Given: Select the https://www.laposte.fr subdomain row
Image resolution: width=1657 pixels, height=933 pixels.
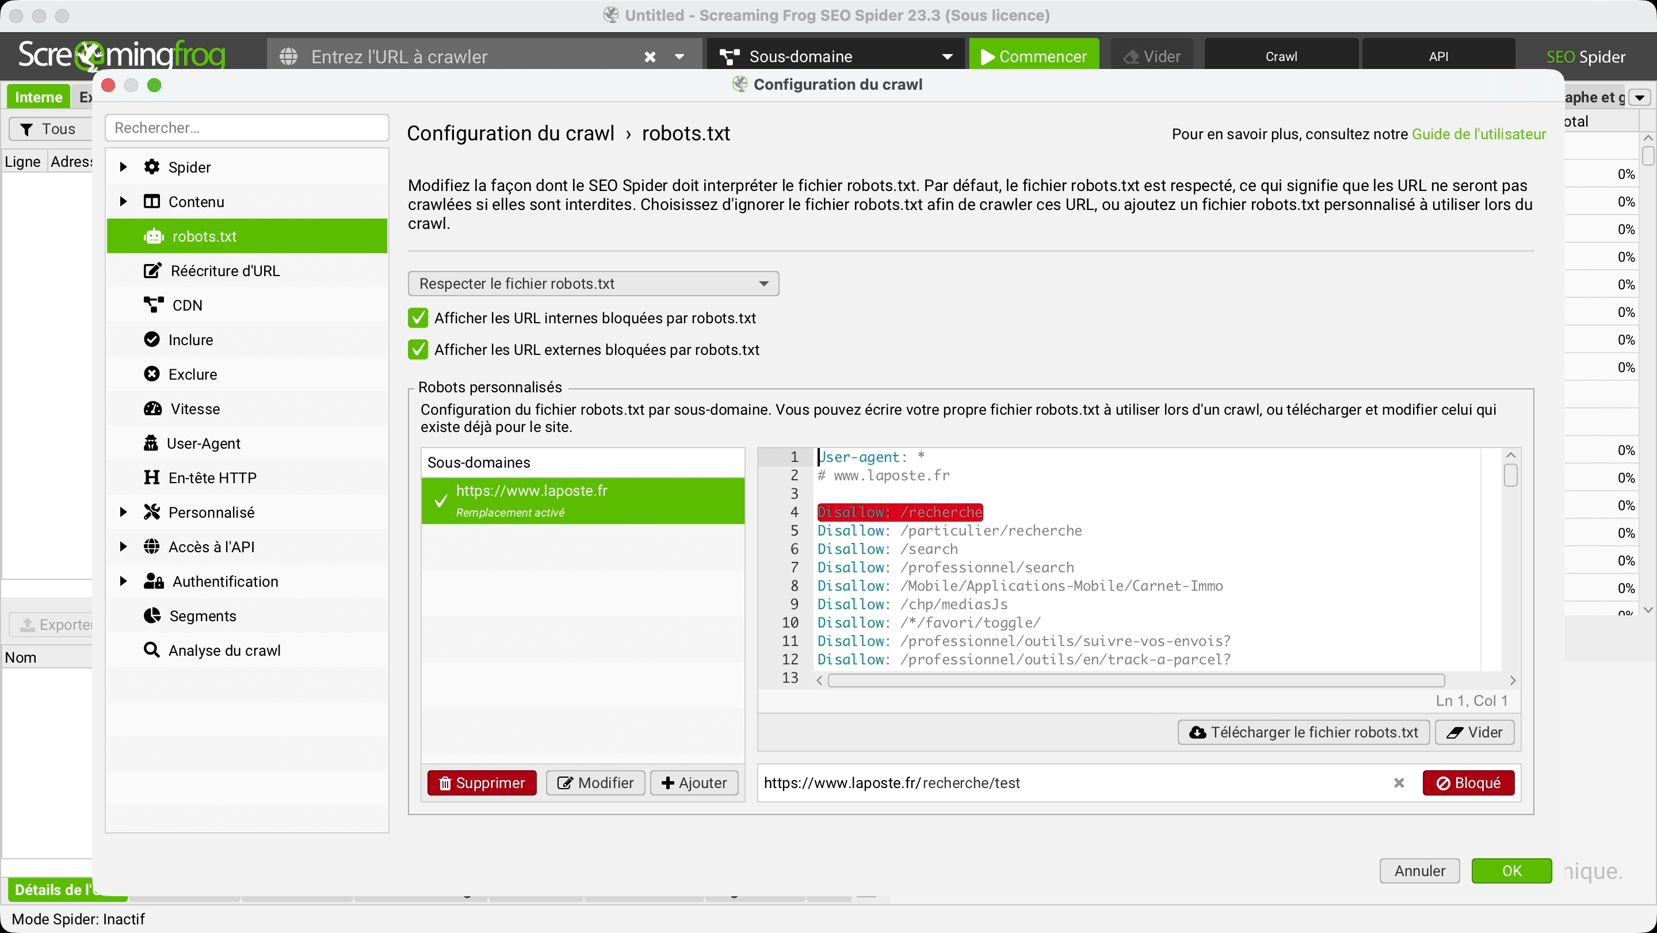Looking at the screenshot, I should 583,501.
